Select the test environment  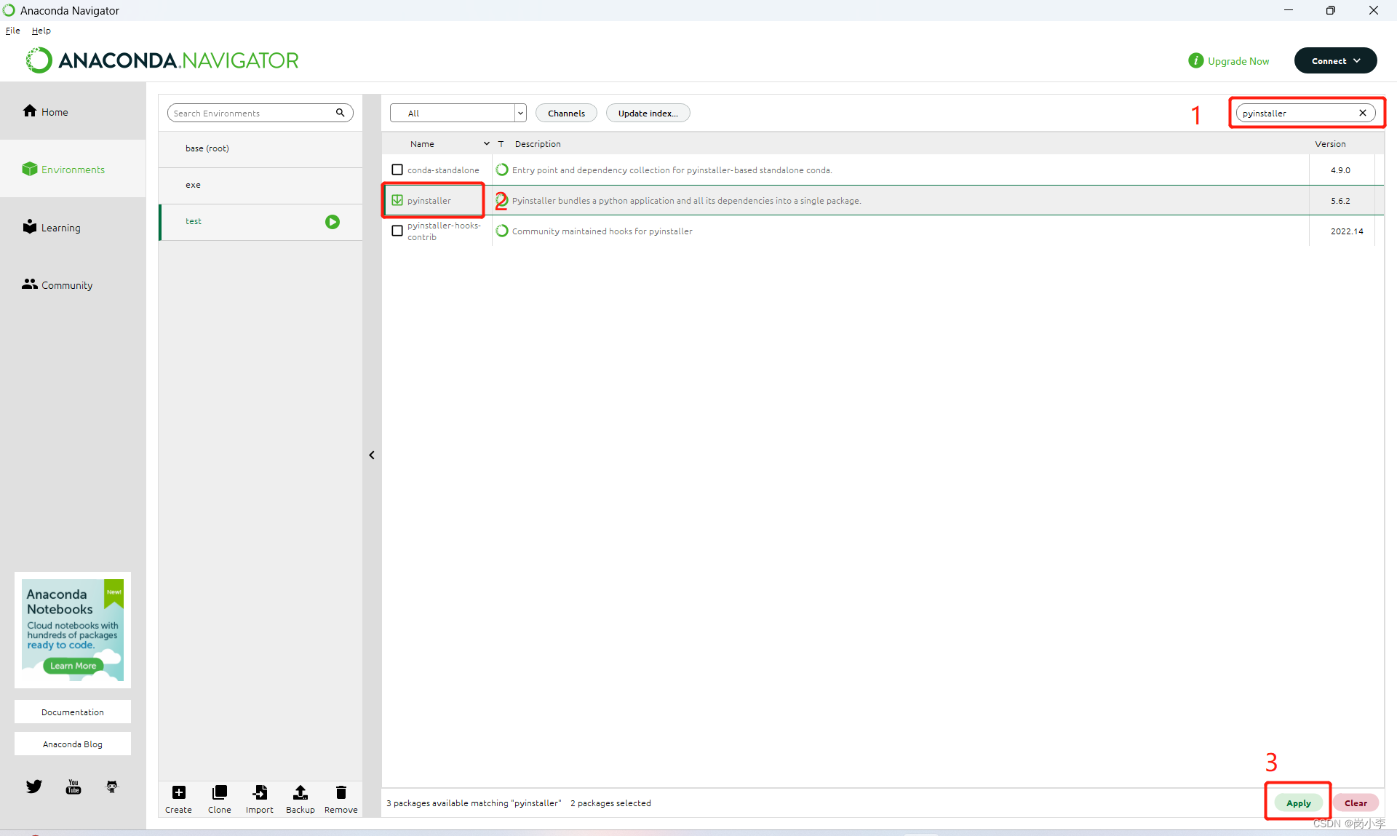tap(260, 222)
